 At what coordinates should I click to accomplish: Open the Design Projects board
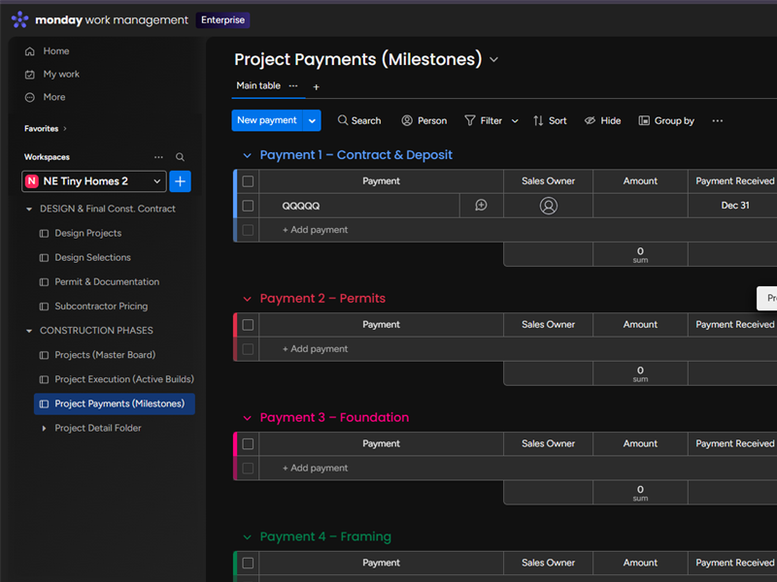coord(87,233)
